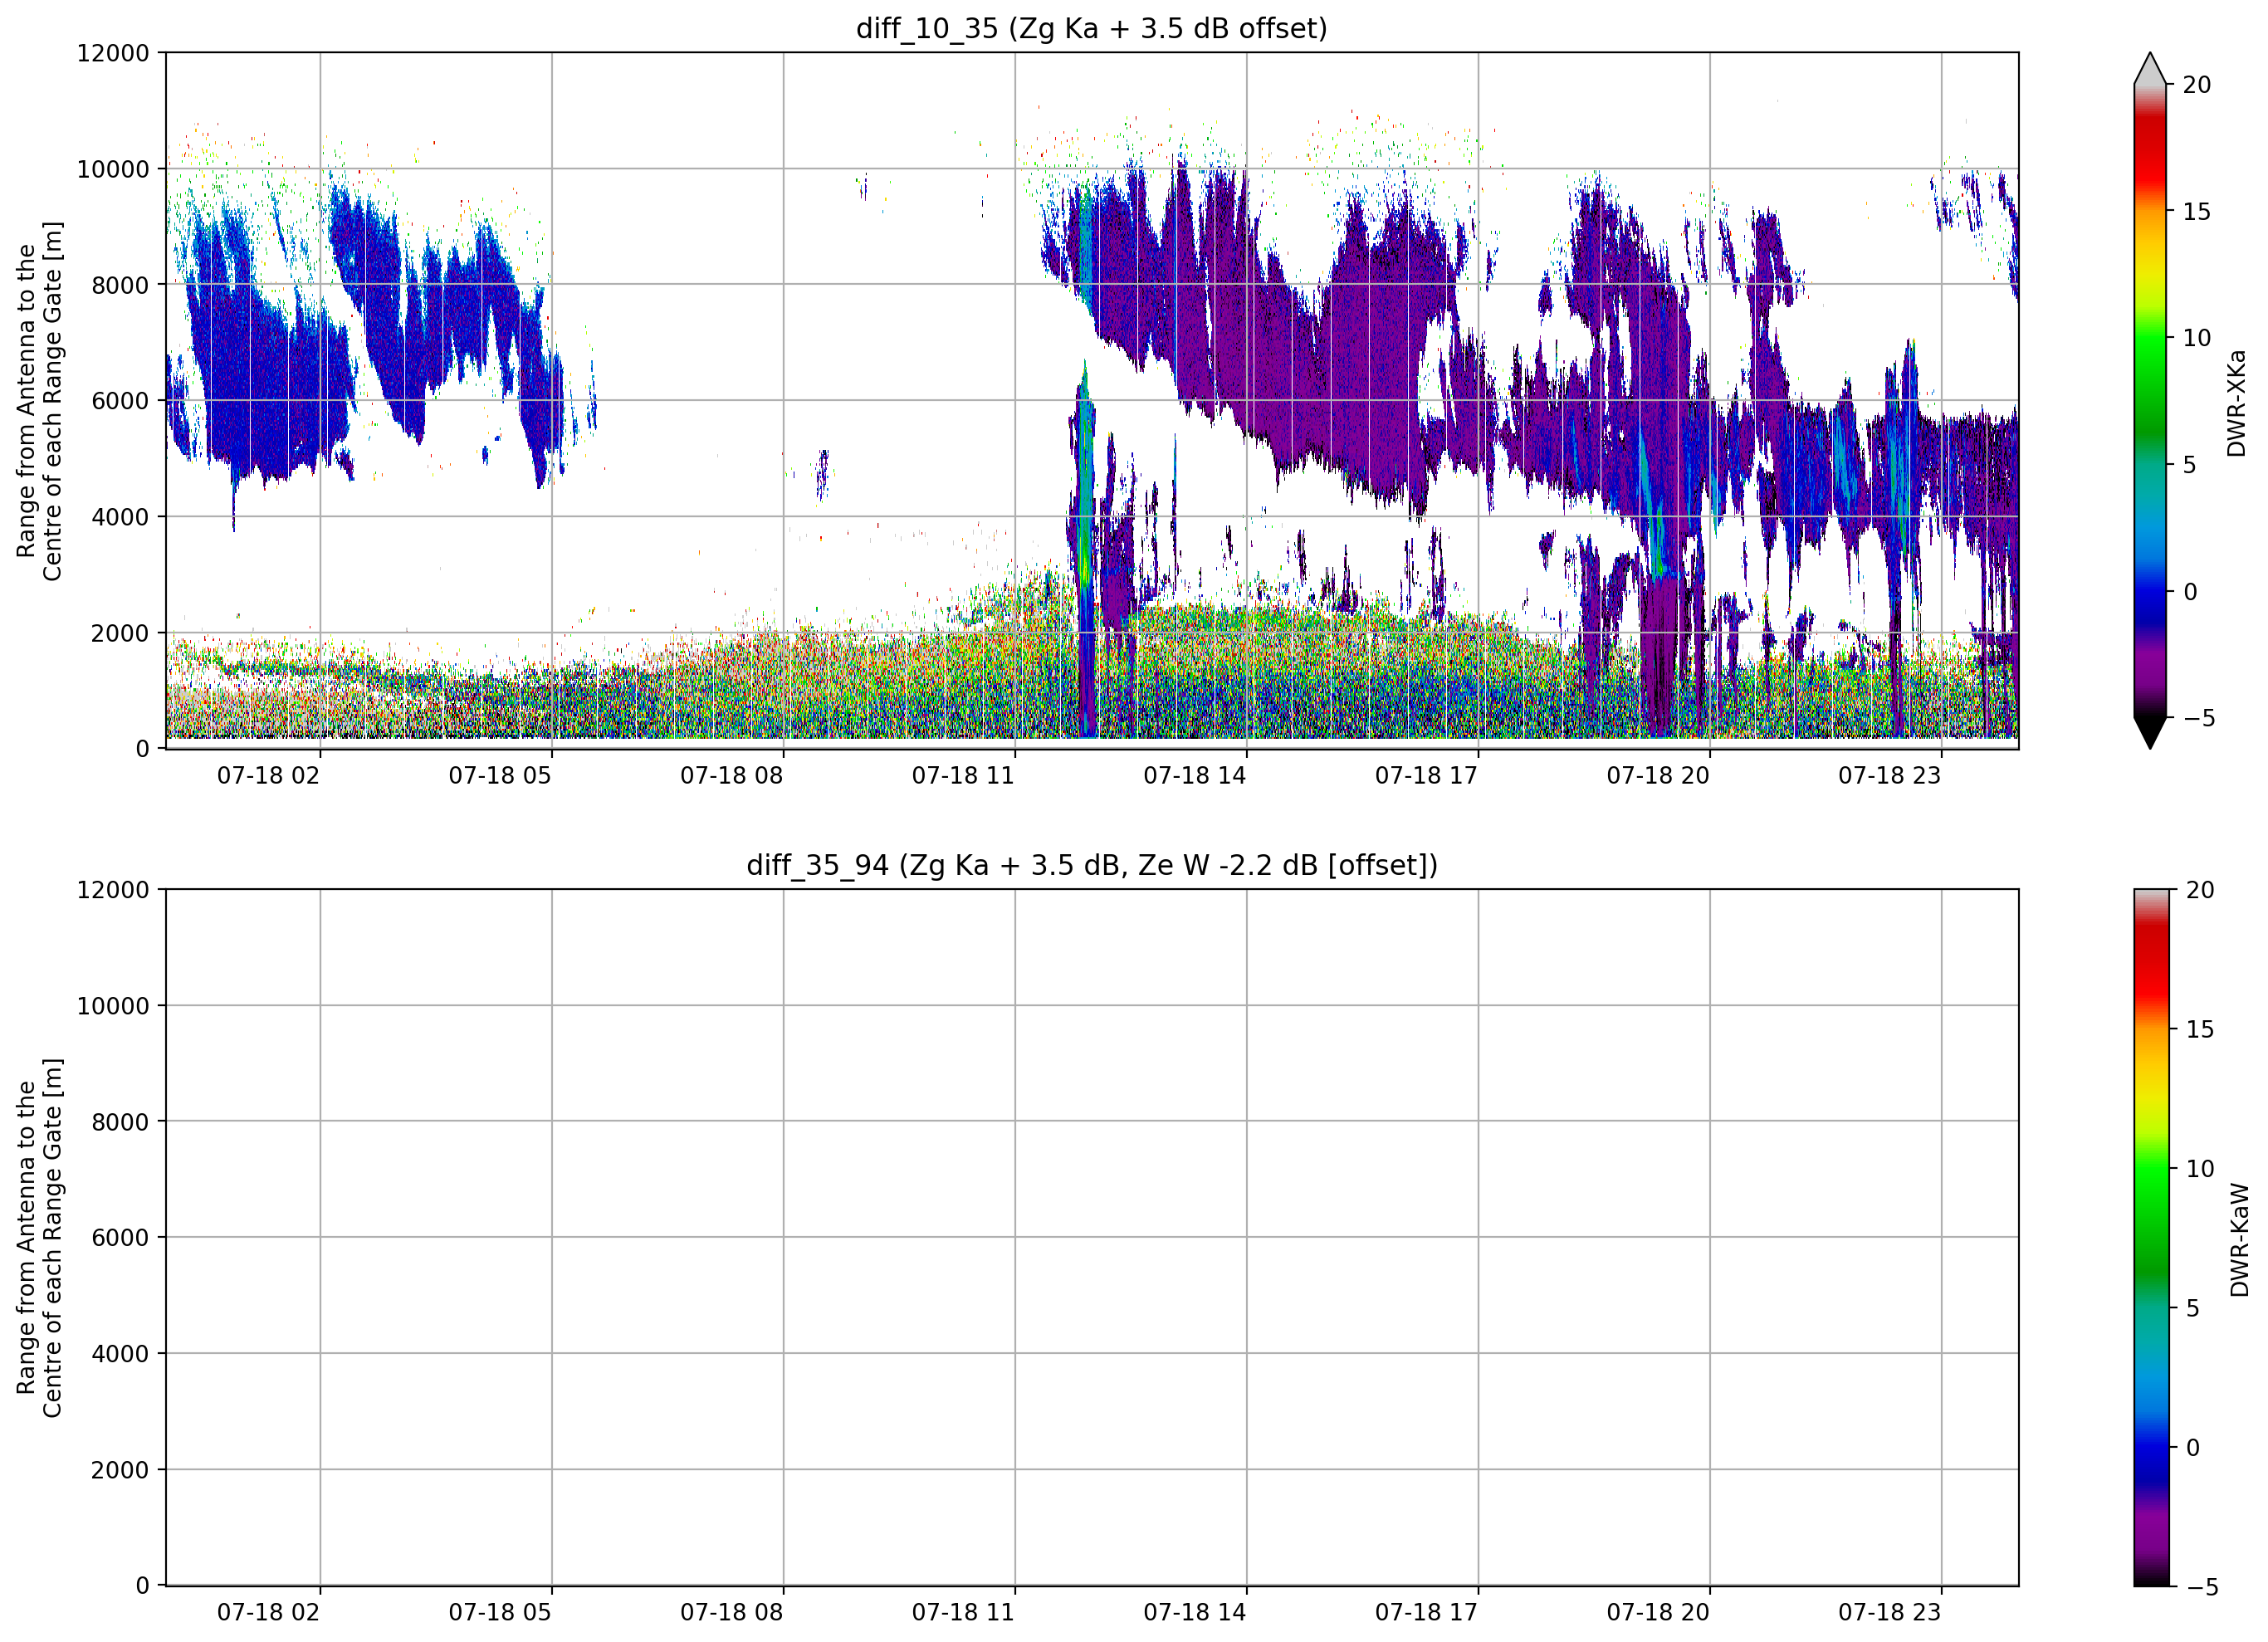This screenshot has height=1642, width=2268.
Task: Click x-tick "07-18 05" under the diff_10_35 plot
Action: pyautogui.click(x=500, y=776)
